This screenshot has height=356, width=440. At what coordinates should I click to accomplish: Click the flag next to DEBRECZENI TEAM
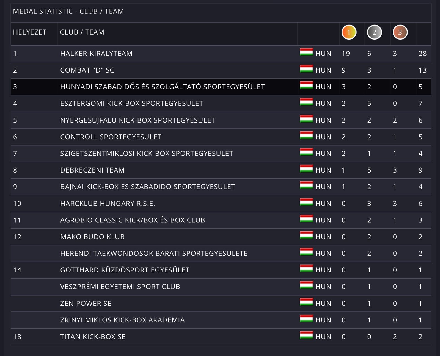pyautogui.click(x=306, y=169)
